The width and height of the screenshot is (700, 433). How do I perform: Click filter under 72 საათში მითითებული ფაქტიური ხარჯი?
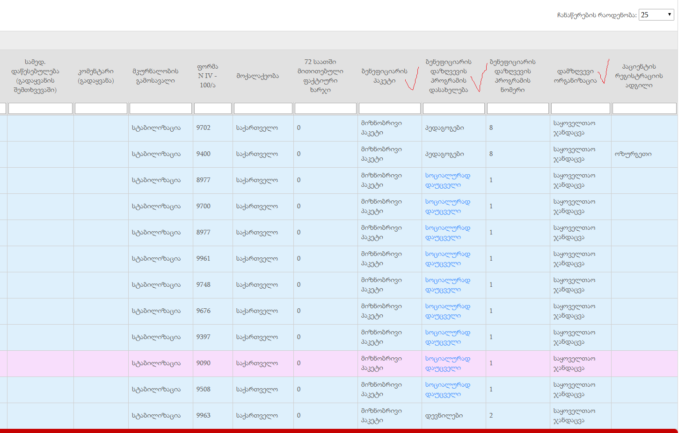(x=325, y=108)
